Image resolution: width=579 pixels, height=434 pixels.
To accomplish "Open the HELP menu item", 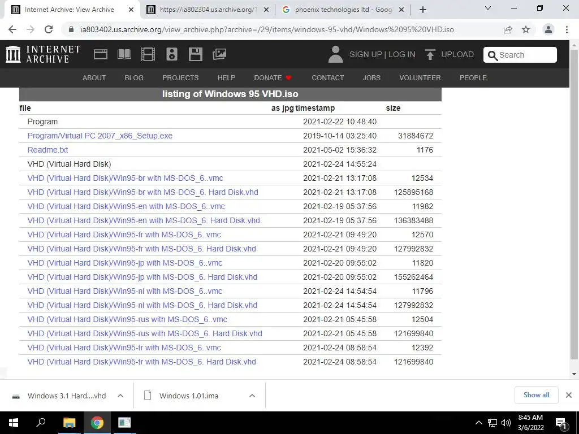I will (226, 78).
